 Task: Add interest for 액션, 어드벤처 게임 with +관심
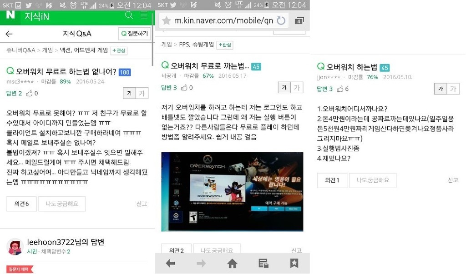(119, 51)
